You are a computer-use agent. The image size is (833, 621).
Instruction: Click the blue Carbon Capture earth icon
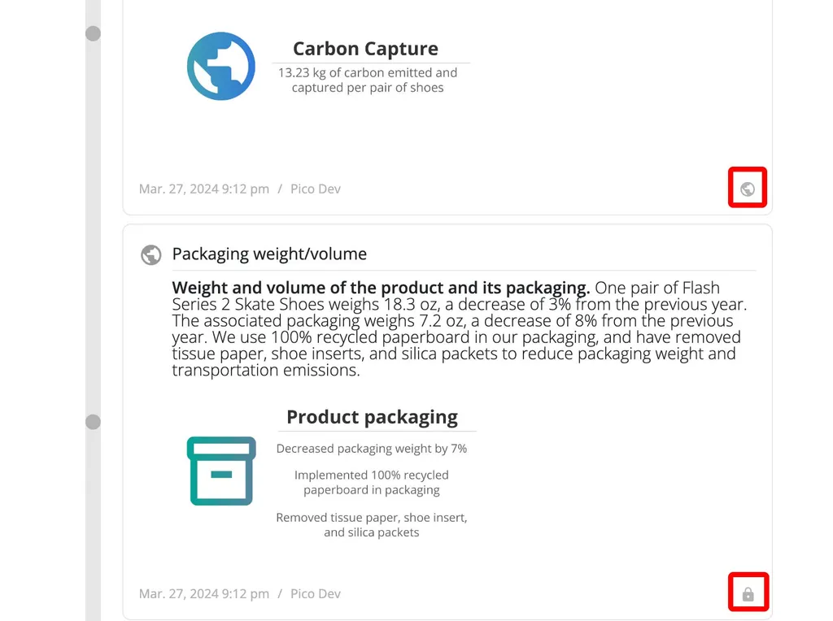(x=221, y=66)
